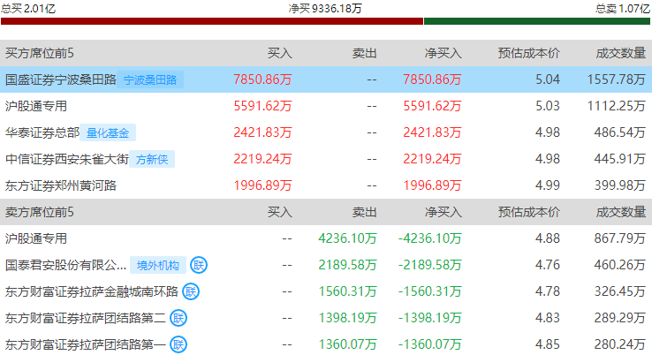Viewport: 652px width, 355px height.
Task: Click 买入 column header in buyer table
Action: (280, 53)
